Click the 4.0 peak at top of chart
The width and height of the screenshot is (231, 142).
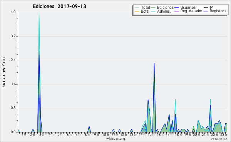coord(39,12)
